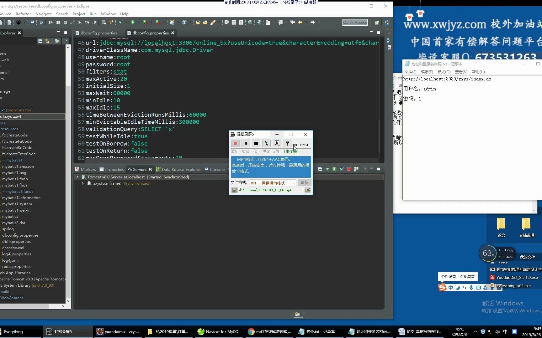This screenshot has height=338, width=542.
Task: Select ehcache.xml in the Explorer tree
Action: coord(13,248)
